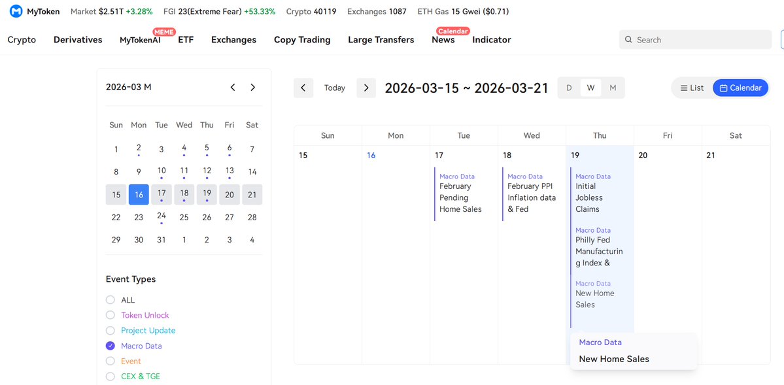The height and width of the screenshot is (385, 784).
Task: Click the Crypto 40119 count
Action: [x=311, y=11]
